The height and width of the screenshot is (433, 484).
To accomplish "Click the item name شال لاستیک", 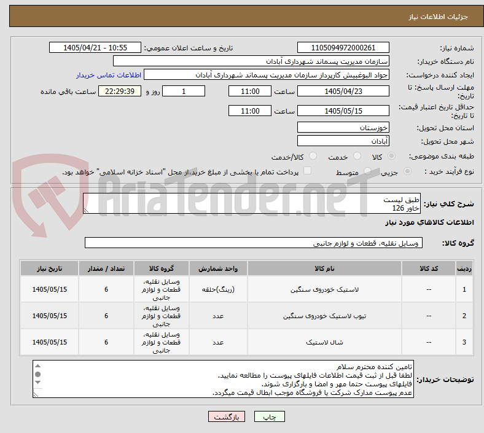I will 324,342.
